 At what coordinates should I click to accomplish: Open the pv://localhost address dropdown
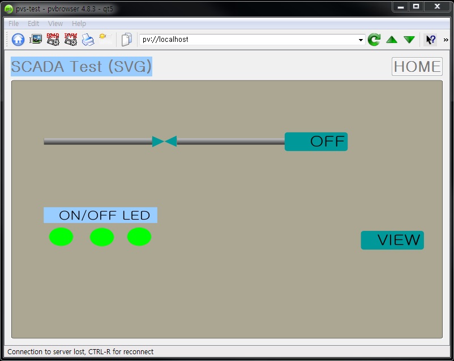click(361, 40)
